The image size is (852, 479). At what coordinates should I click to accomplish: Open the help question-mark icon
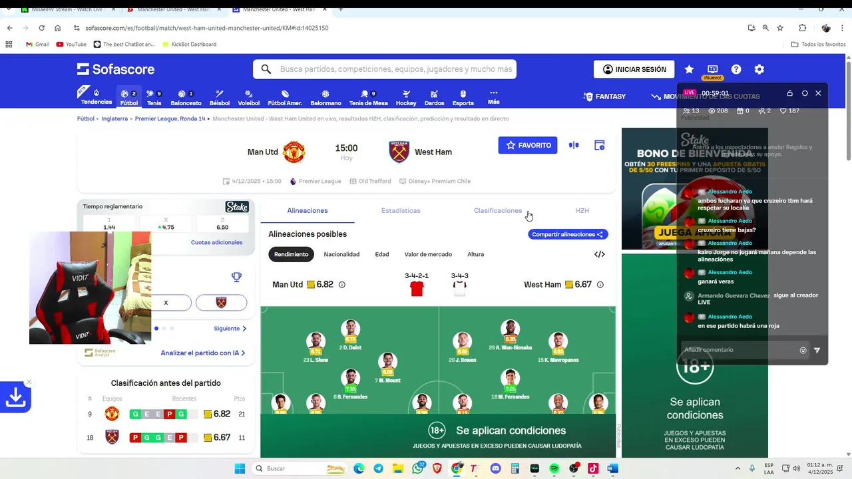point(736,69)
